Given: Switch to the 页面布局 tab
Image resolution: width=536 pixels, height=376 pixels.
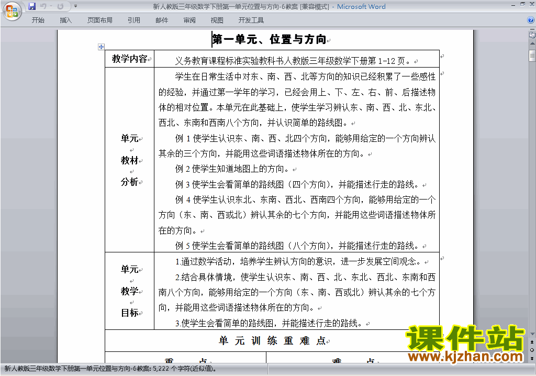Looking at the screenshot, I should click(100, 20).
